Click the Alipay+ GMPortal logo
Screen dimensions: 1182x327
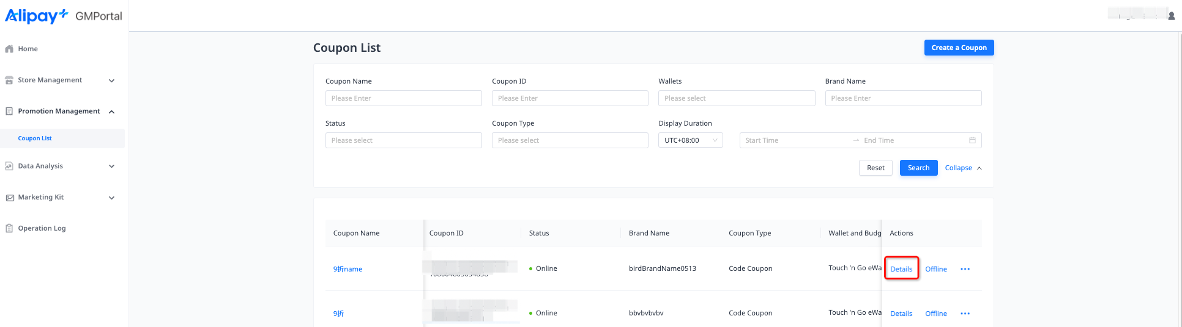click(64, 16)
